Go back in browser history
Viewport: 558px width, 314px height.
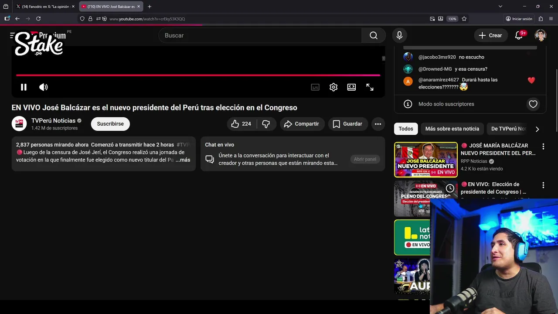(17, 19)
